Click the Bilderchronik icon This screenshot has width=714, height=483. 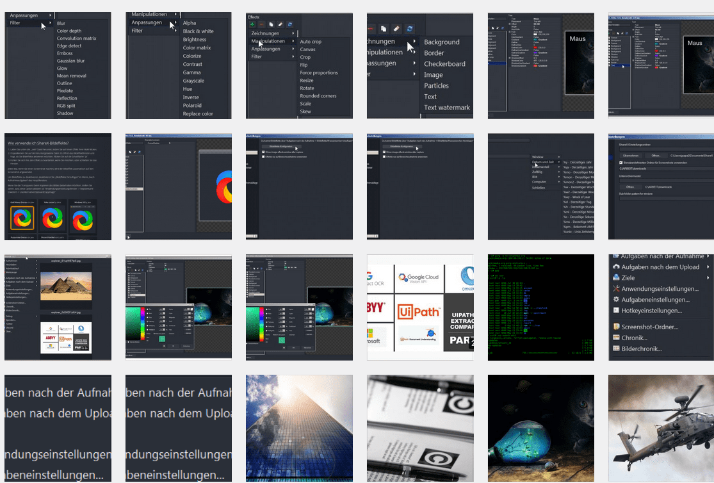616,348
